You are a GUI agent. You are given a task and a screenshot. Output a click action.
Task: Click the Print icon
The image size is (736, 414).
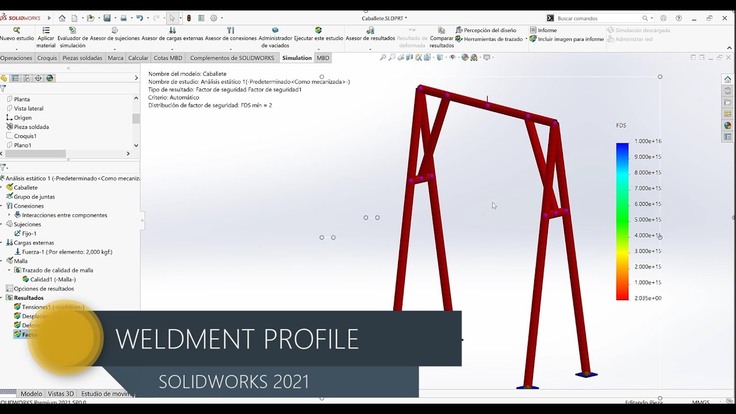(123, 18)
